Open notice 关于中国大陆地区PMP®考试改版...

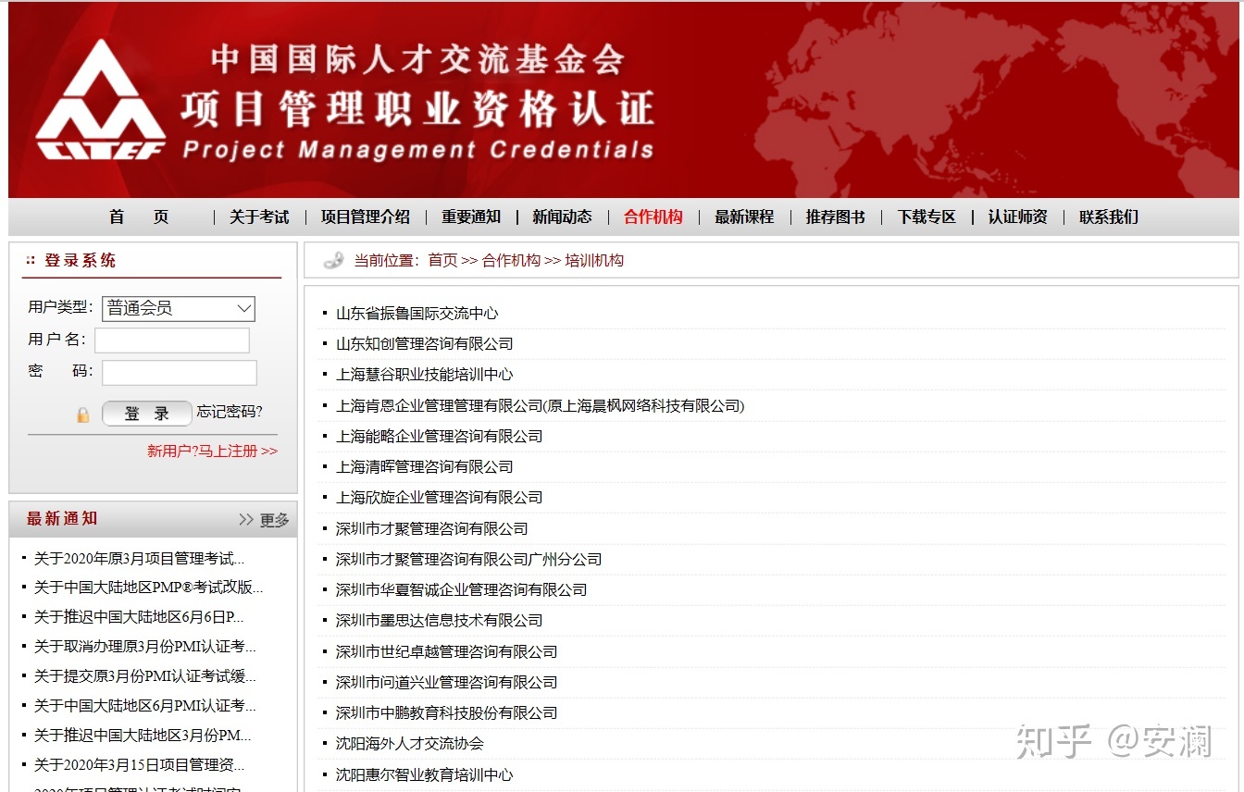[x=149, y=588]
